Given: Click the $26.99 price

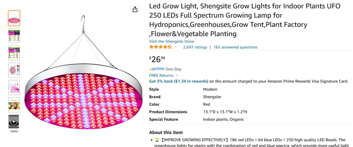Looking at the screenshot, I should (x=157, y=59).
